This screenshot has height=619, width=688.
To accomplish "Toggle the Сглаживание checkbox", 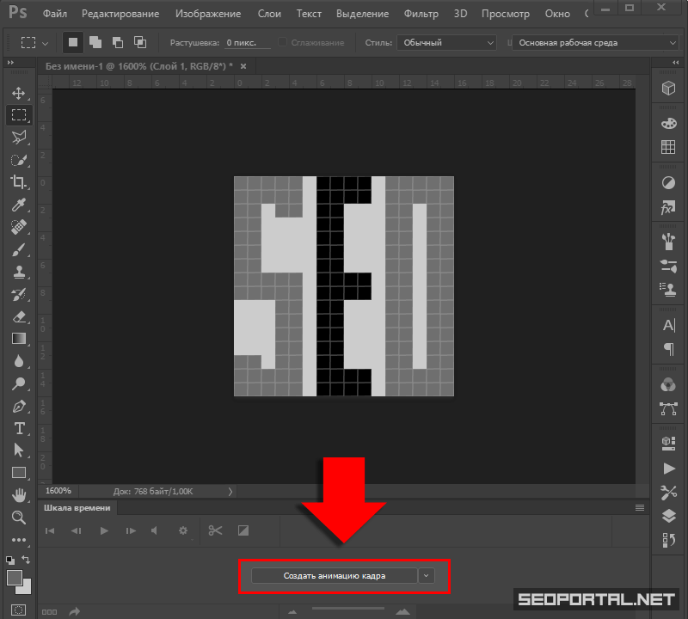I will 282,42.
